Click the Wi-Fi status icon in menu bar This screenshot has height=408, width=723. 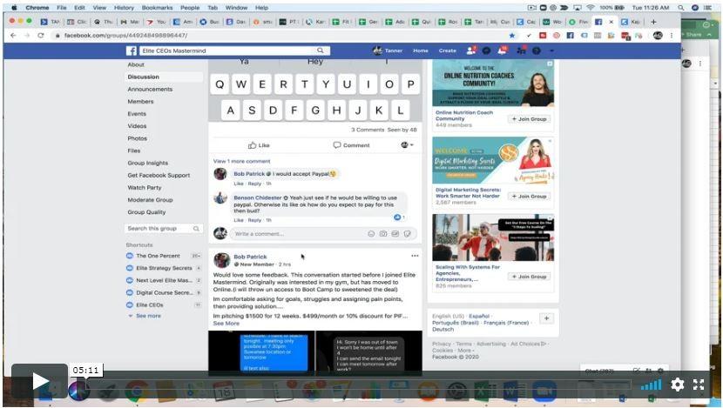point(591,8)
